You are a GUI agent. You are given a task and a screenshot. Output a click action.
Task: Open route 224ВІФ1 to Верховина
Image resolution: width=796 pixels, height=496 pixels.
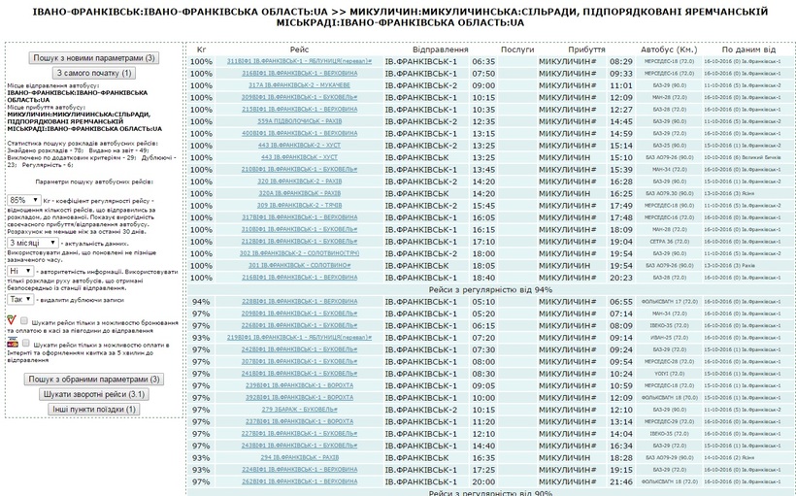point(299,470)
